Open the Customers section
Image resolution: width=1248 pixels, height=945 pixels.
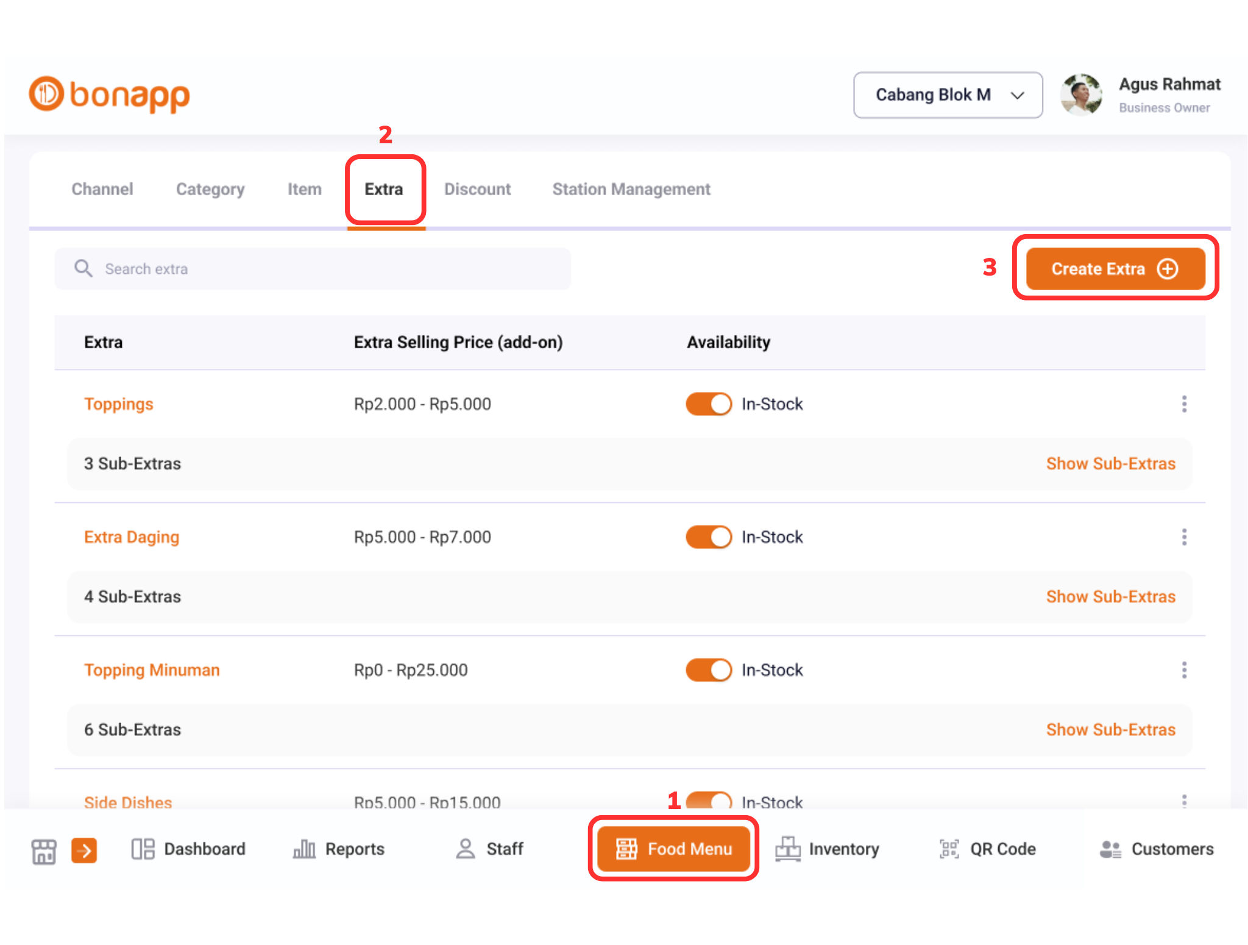coord(1157,849)
